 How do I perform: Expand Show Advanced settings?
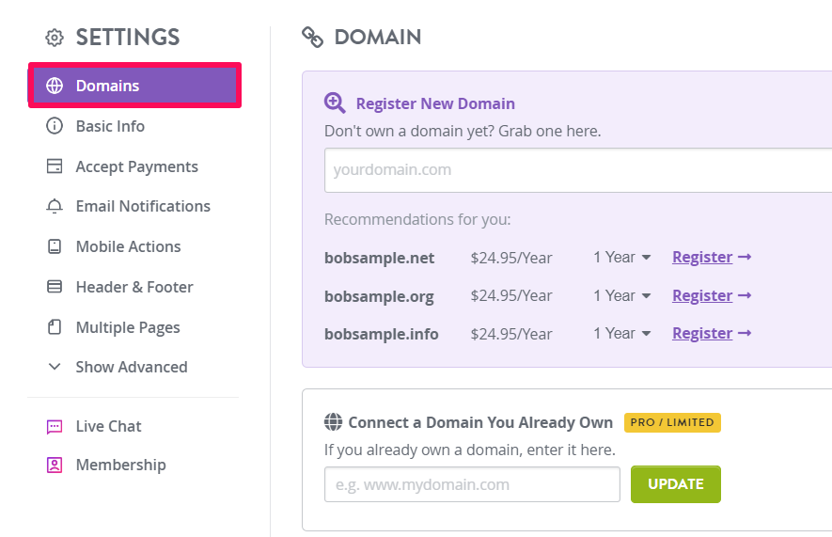pos(131,367)
